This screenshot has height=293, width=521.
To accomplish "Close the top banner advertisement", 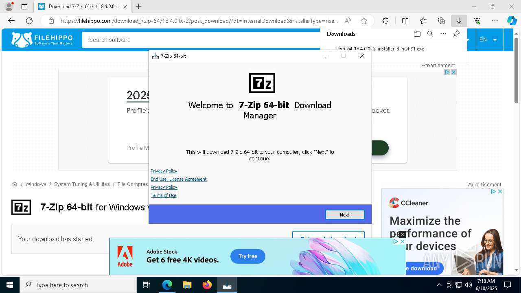I will click(453, 72).
